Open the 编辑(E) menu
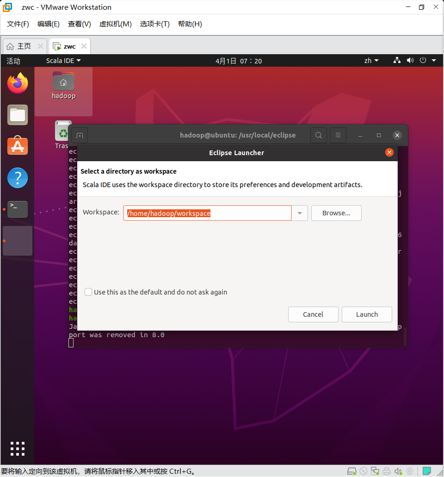 click(x=48, y=24)
